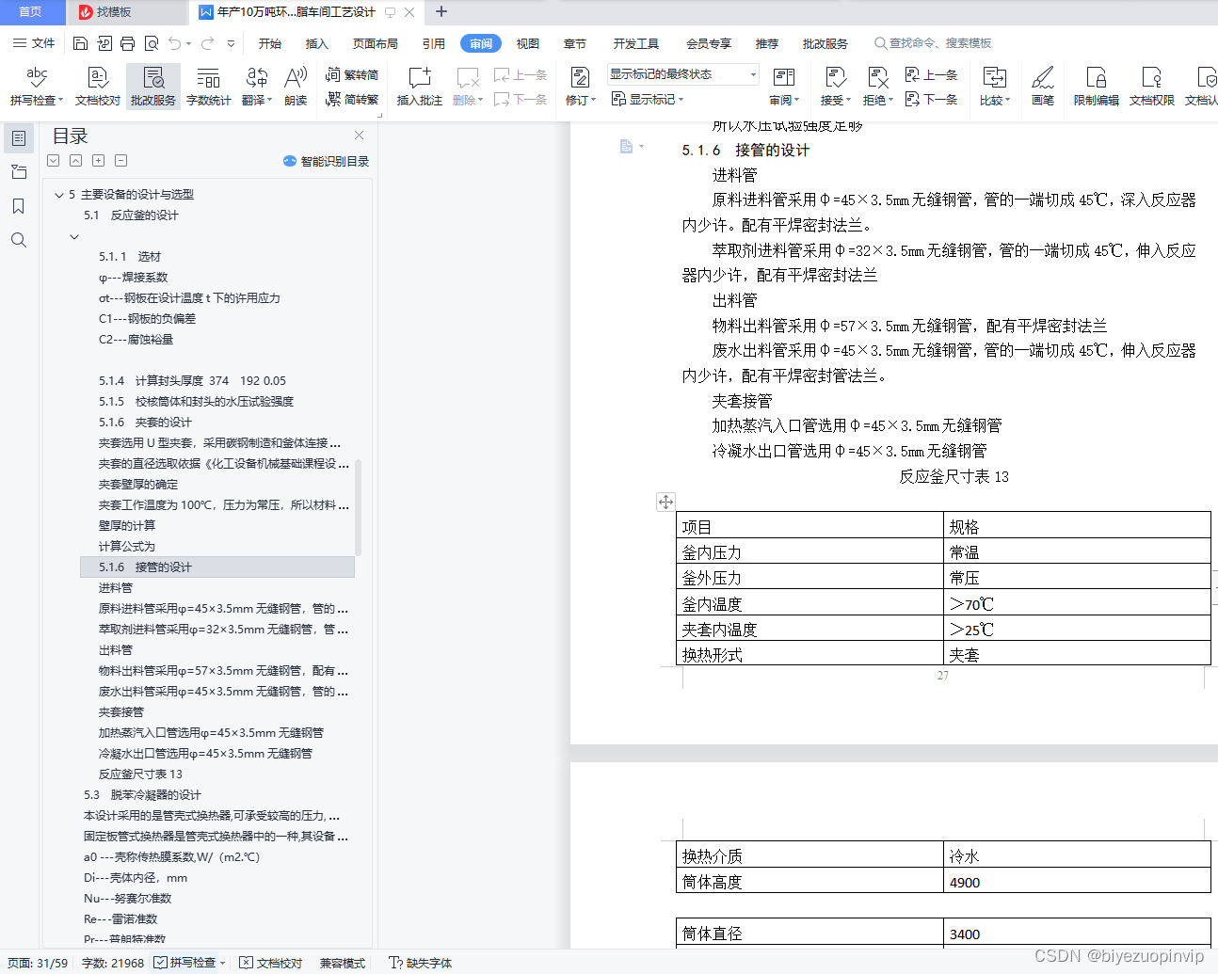This screenshot has height=974, width=1218.
Task: Open Print Preview icon
Action: click(151, 43)
